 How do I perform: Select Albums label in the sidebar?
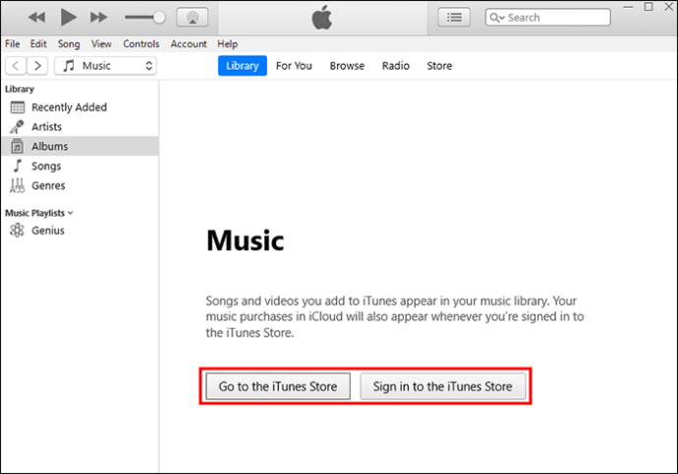tap(50, 146)
